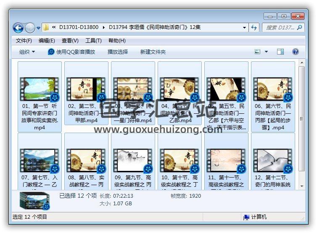317x233 pixels.
Task: Toggle the preview pane button
Action: 280,52
